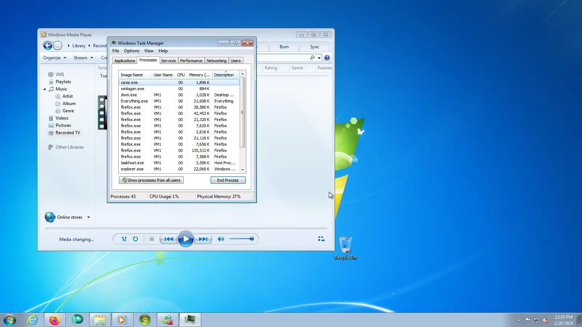582x327 pixels.
Task: Click the Stop button in media player
Action: pyautogui.click(x=152, y=239)
